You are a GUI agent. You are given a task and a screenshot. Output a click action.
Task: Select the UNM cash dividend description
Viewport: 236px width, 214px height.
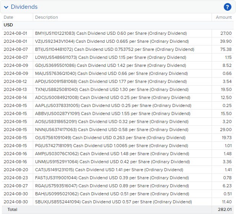[x=112, y=162]
